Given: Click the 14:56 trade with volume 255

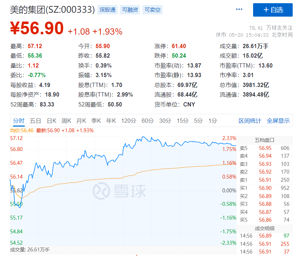Looking at the screenshot, I should (264, 244).
